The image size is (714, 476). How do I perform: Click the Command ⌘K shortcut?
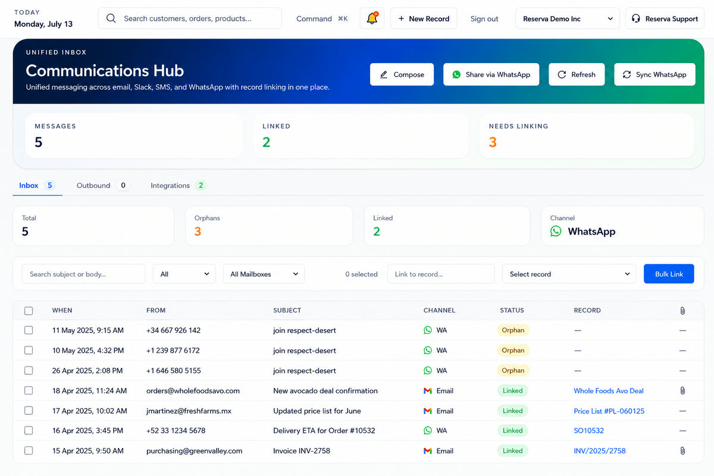(322, 18)
